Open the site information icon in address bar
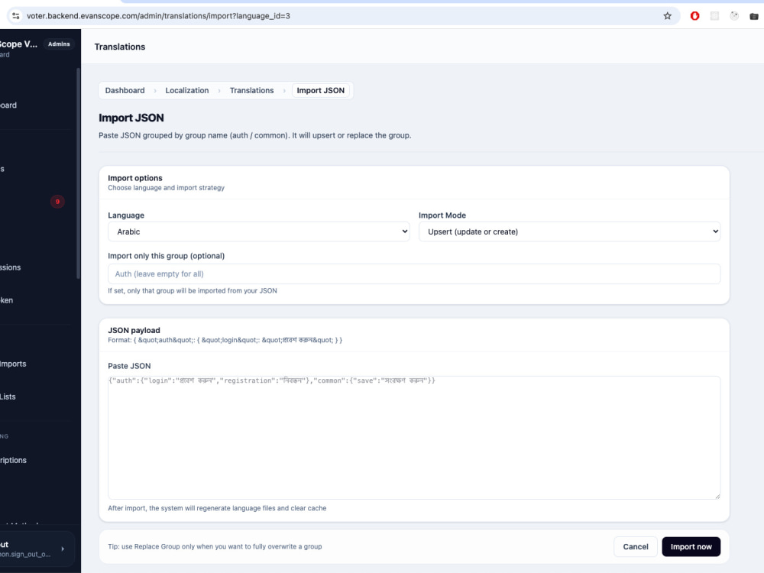The height and width of the screenshot is (573, 764). [x=15, y=16]
